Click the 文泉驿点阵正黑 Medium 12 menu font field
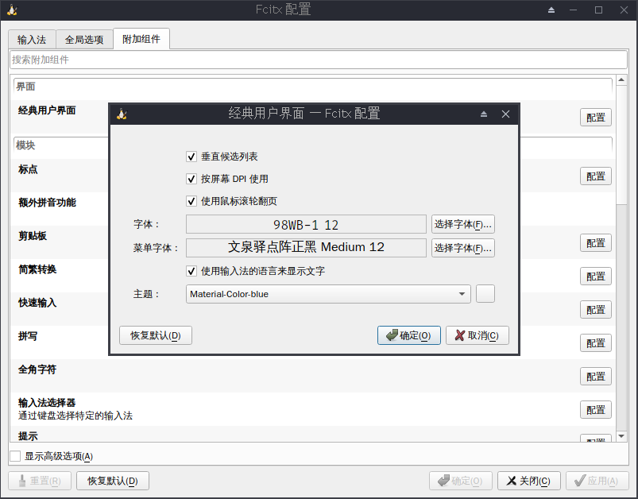 [306, 248]
